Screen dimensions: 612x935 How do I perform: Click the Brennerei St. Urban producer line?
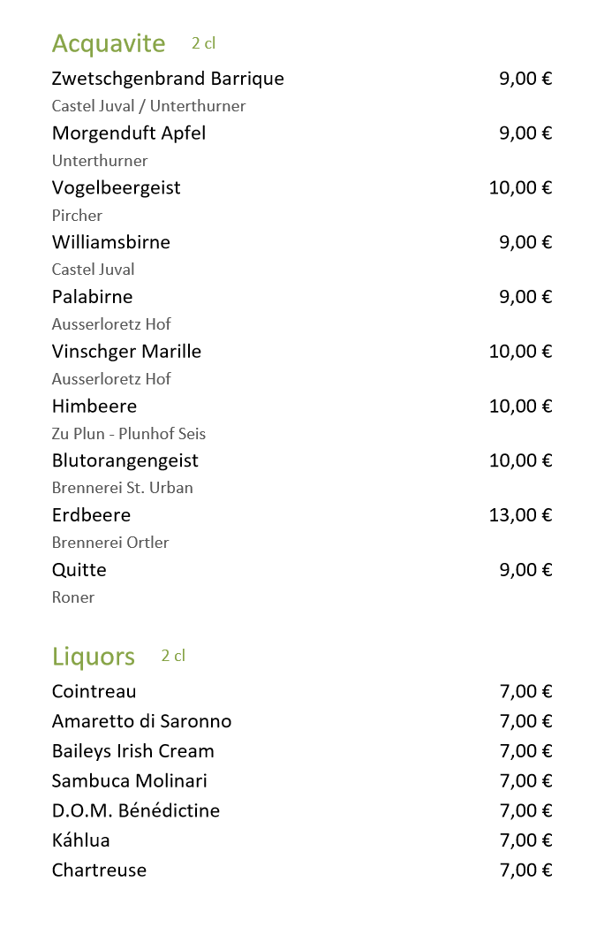tap(122, 488)
